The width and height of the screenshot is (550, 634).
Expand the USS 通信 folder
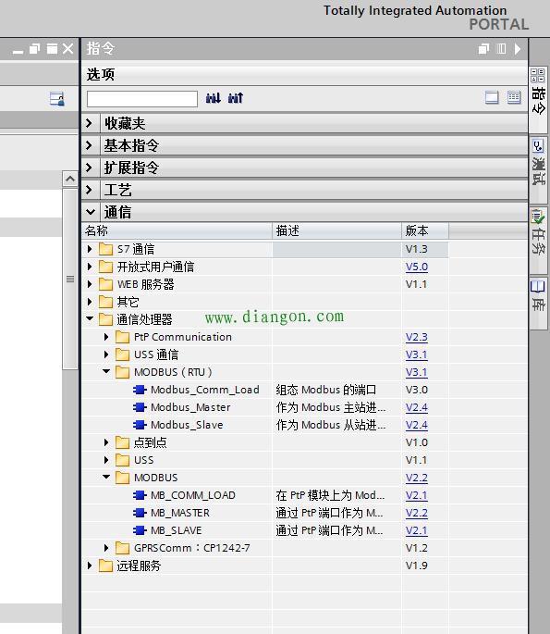coord(106,354)
